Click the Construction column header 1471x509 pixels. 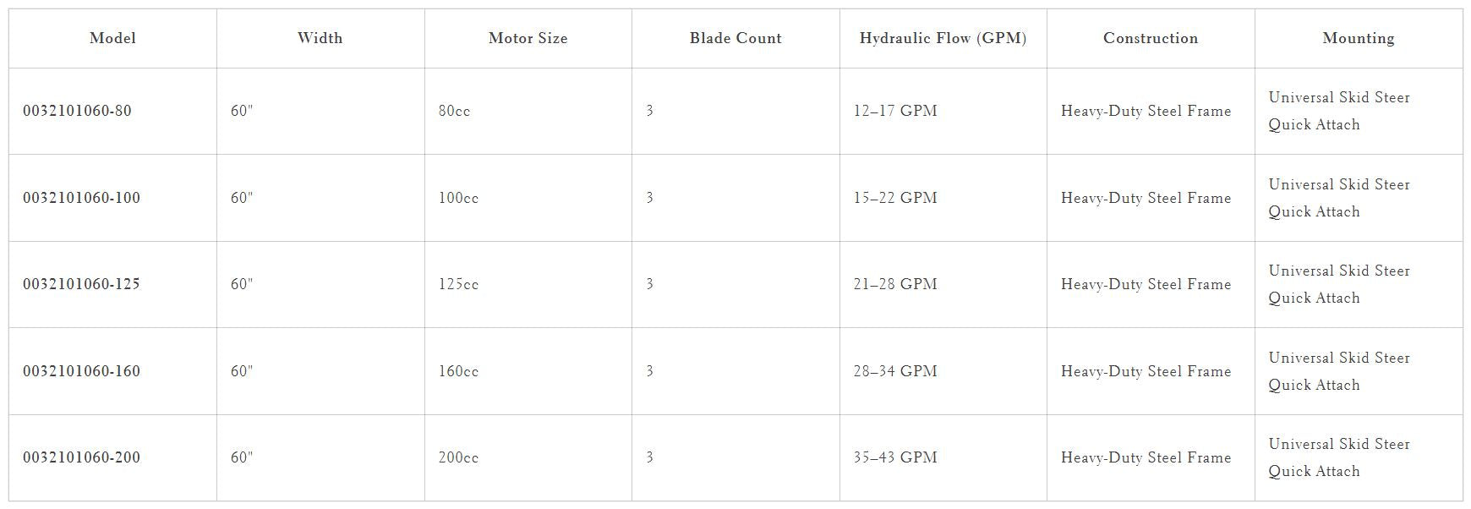(x=1151, y=38)
